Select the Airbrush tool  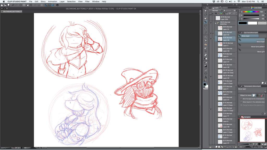206,48
